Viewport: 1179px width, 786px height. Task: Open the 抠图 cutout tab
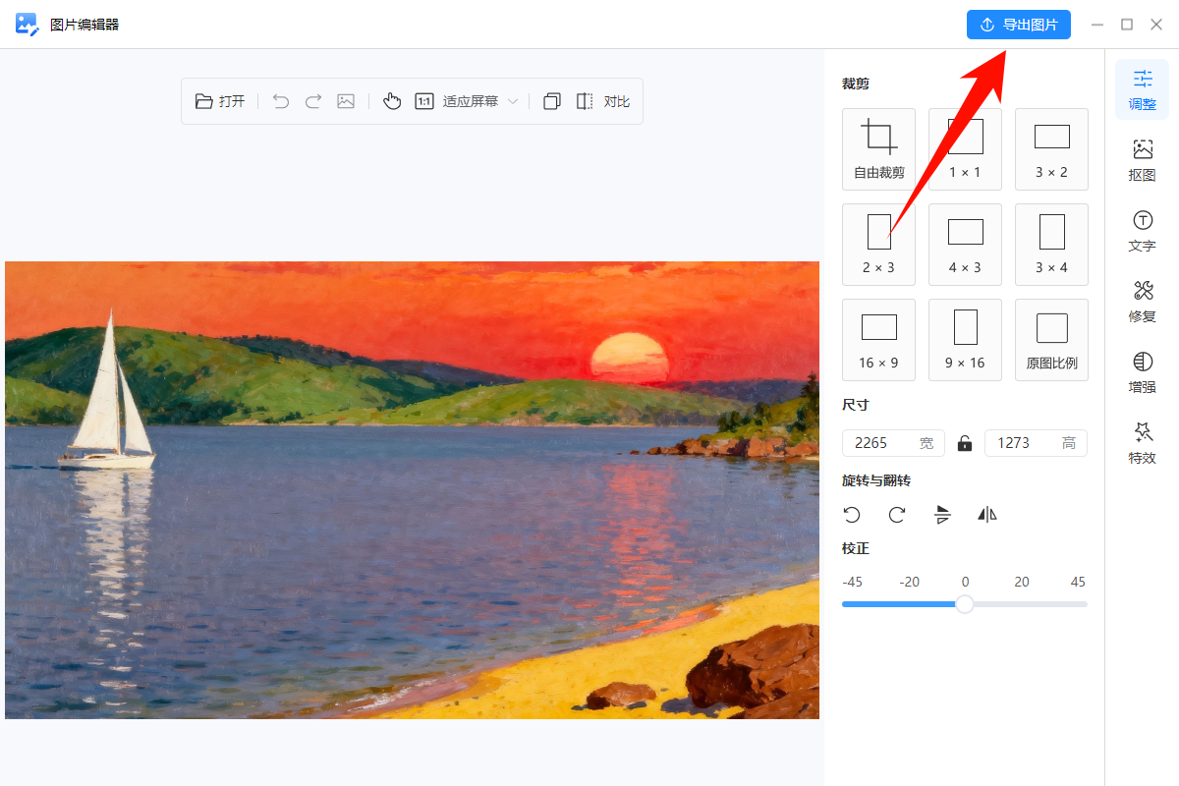1142,160
